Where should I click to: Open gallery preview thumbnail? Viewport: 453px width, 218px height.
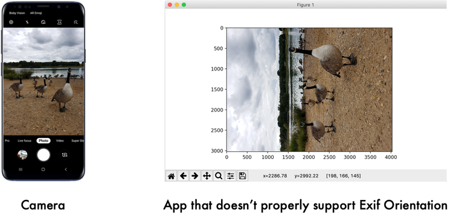[x=22, y=155]
